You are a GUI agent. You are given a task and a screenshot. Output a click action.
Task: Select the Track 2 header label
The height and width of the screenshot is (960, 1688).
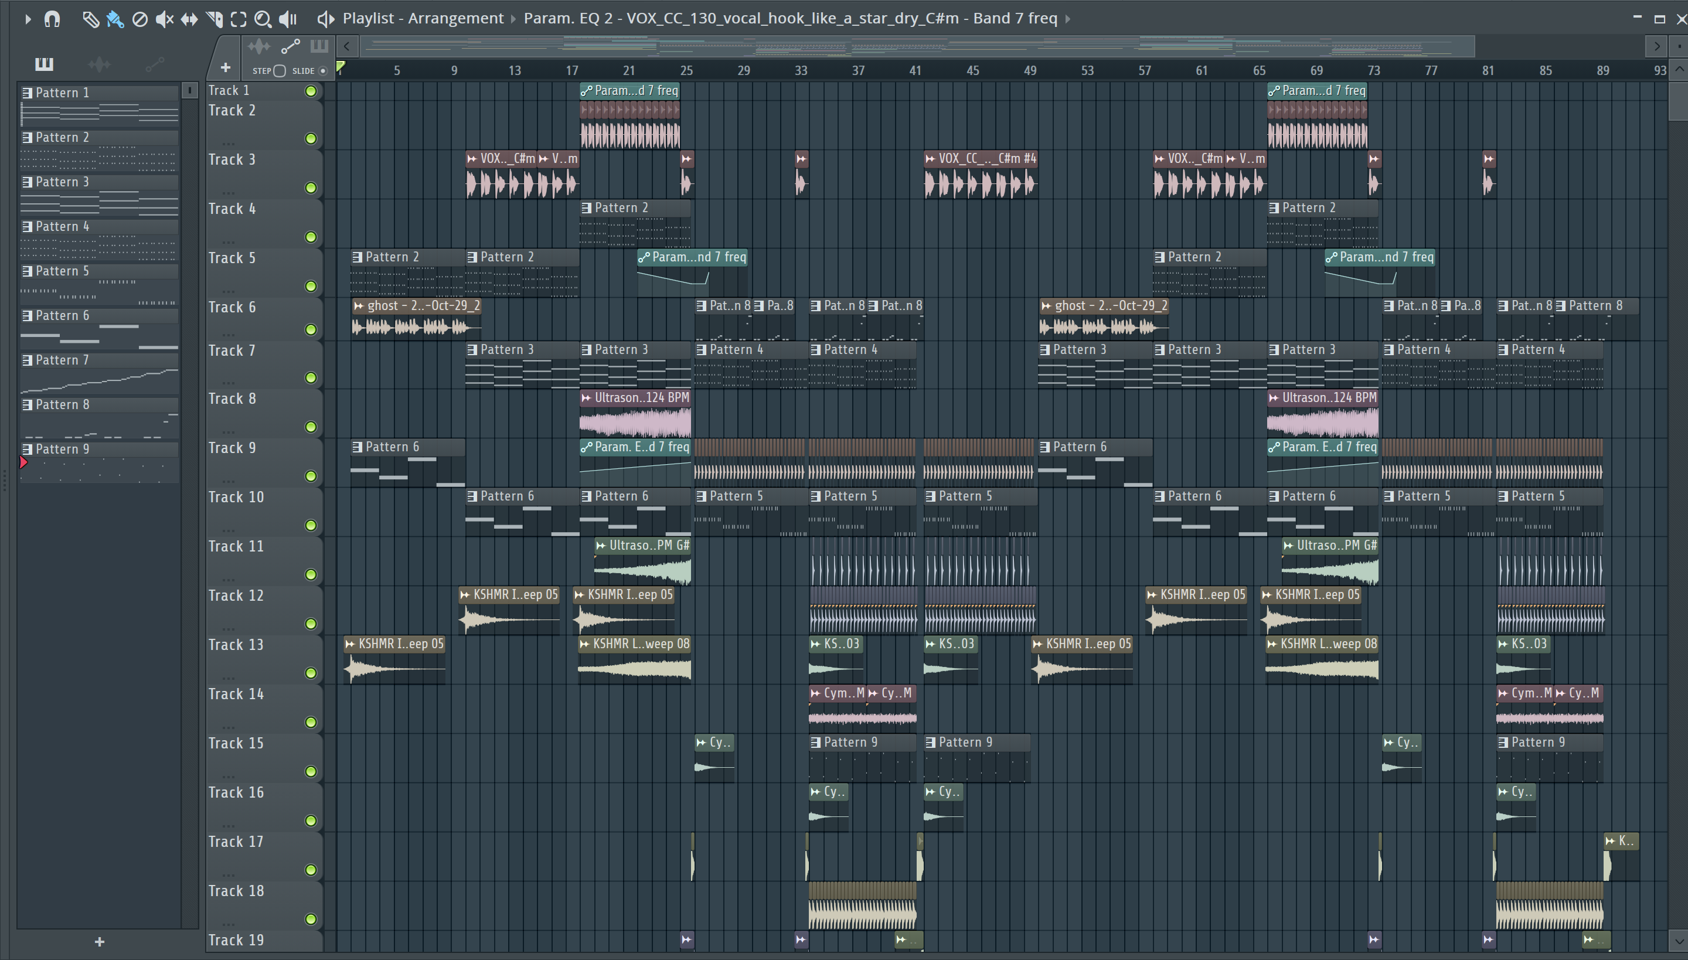232,110
